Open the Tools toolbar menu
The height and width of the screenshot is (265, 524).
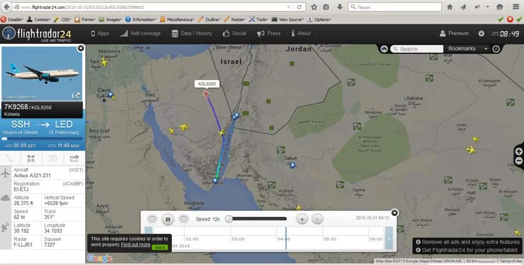[x=259, y=20]
